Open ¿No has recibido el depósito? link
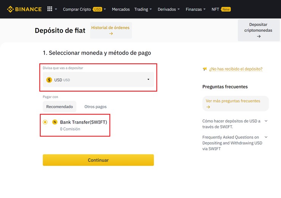281x198 pixels. [x=236, y=69]
